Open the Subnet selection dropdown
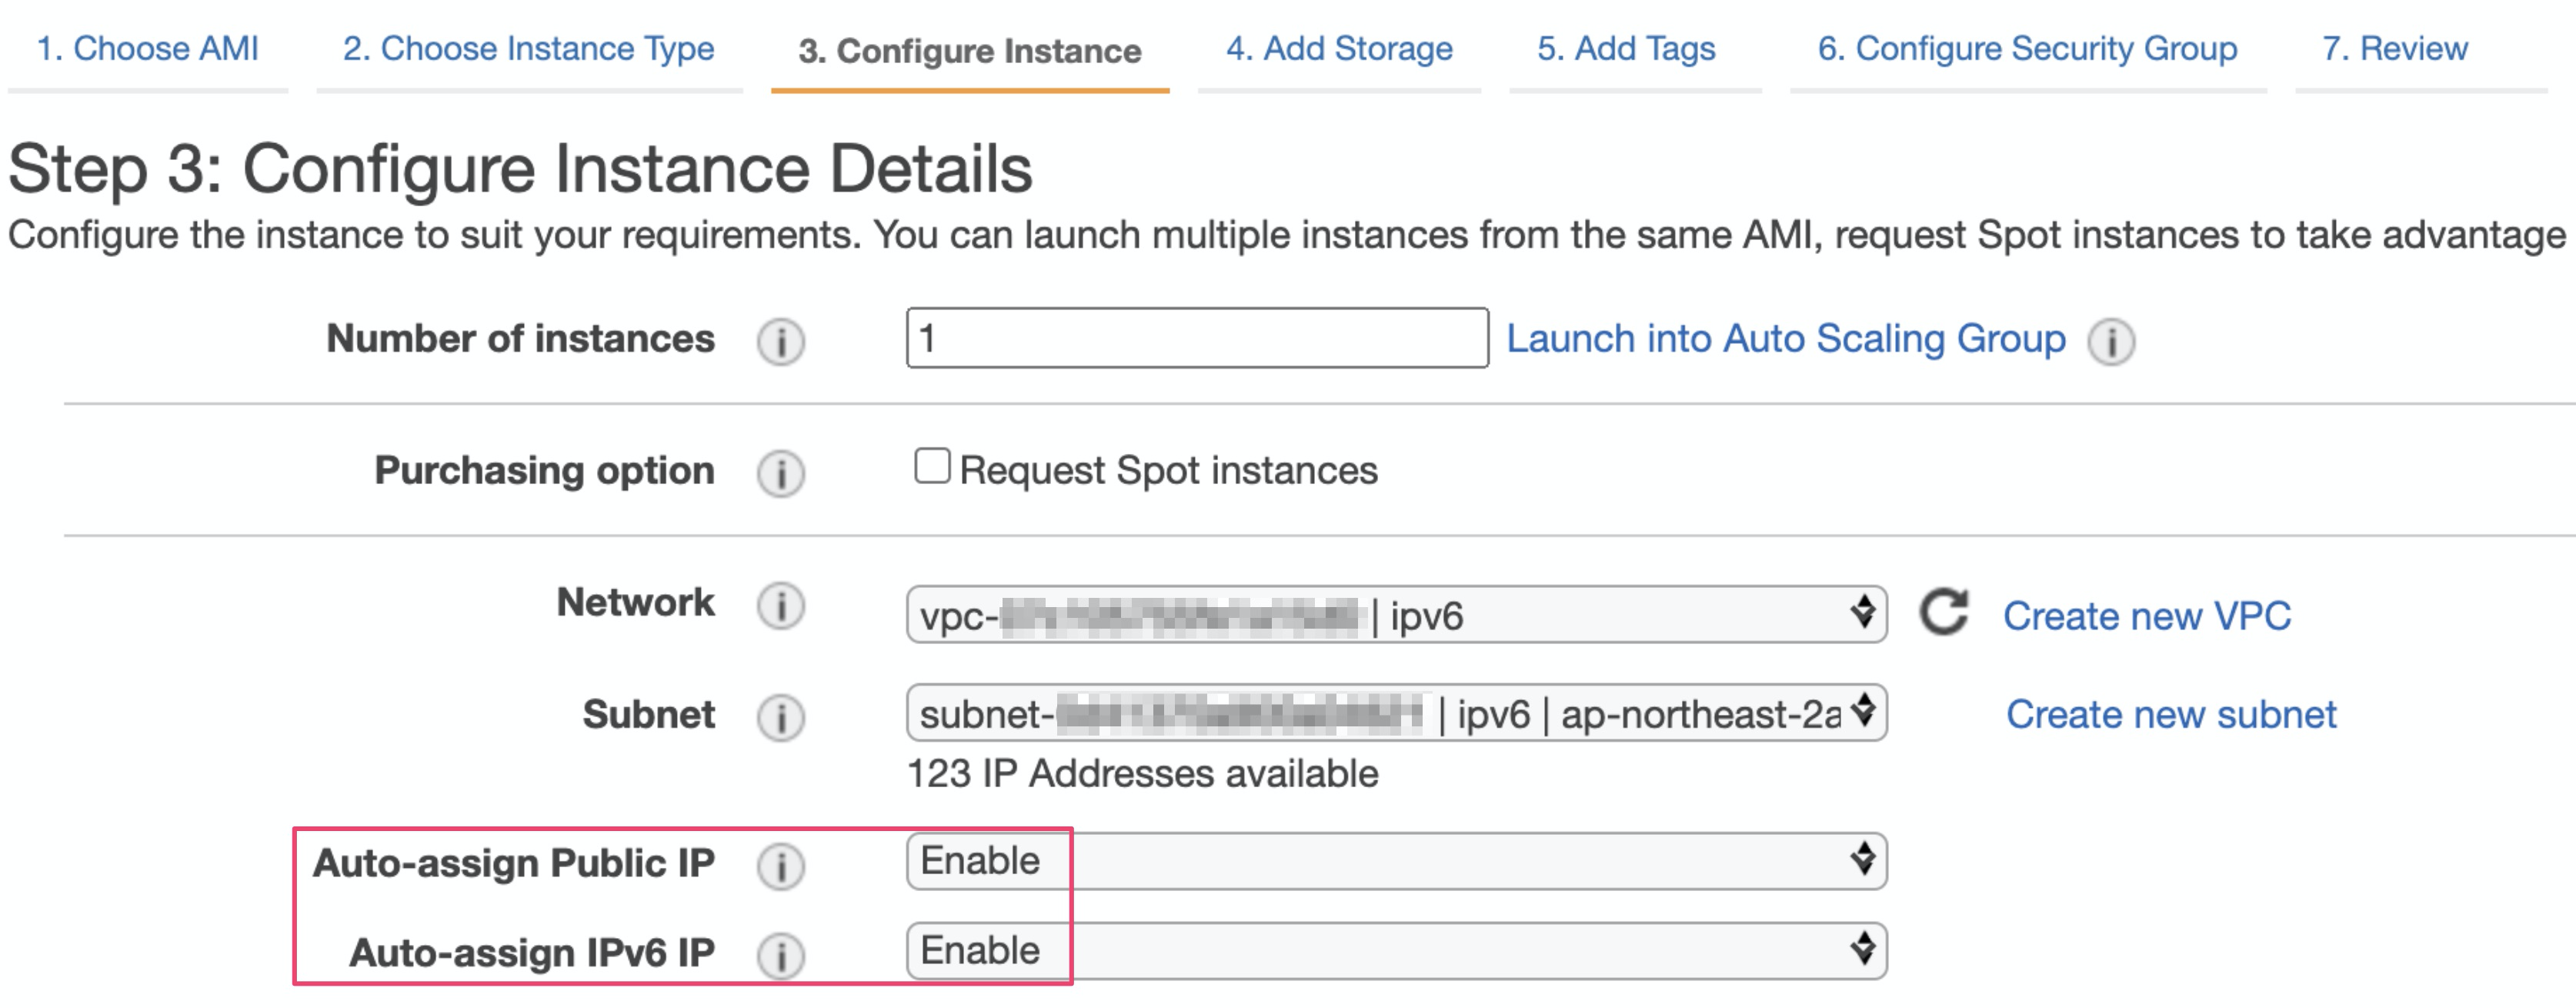This screenshot has height=1008, width=2576. coord(1396,713)
